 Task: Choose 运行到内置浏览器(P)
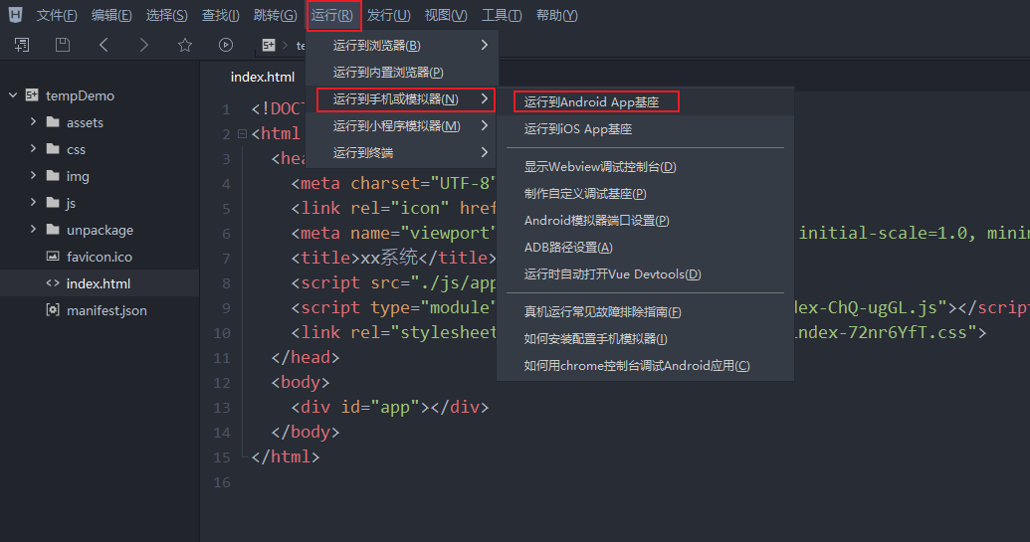coord(402,73)
